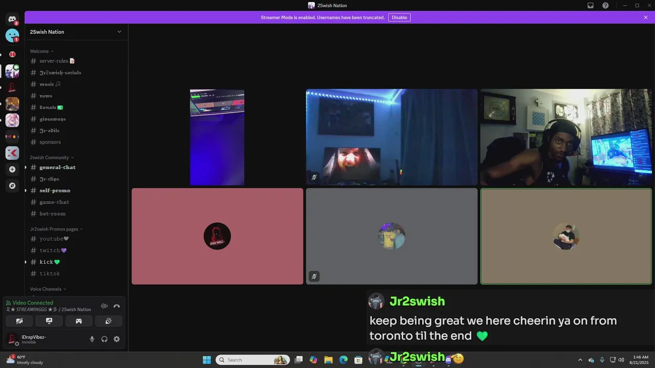
Task: Select the tan speaking participant tile
Action: (x=566, y=236)
